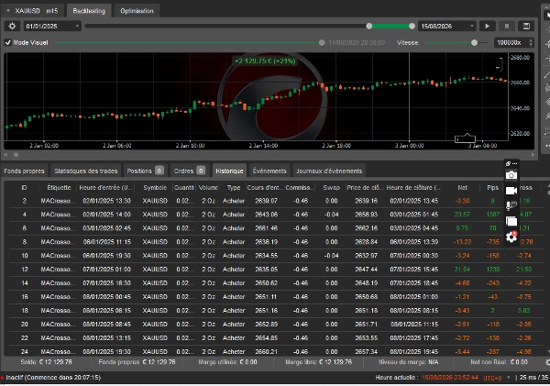Sort by the Symbole column header
The image size is (550, 386).
point(155,188)
